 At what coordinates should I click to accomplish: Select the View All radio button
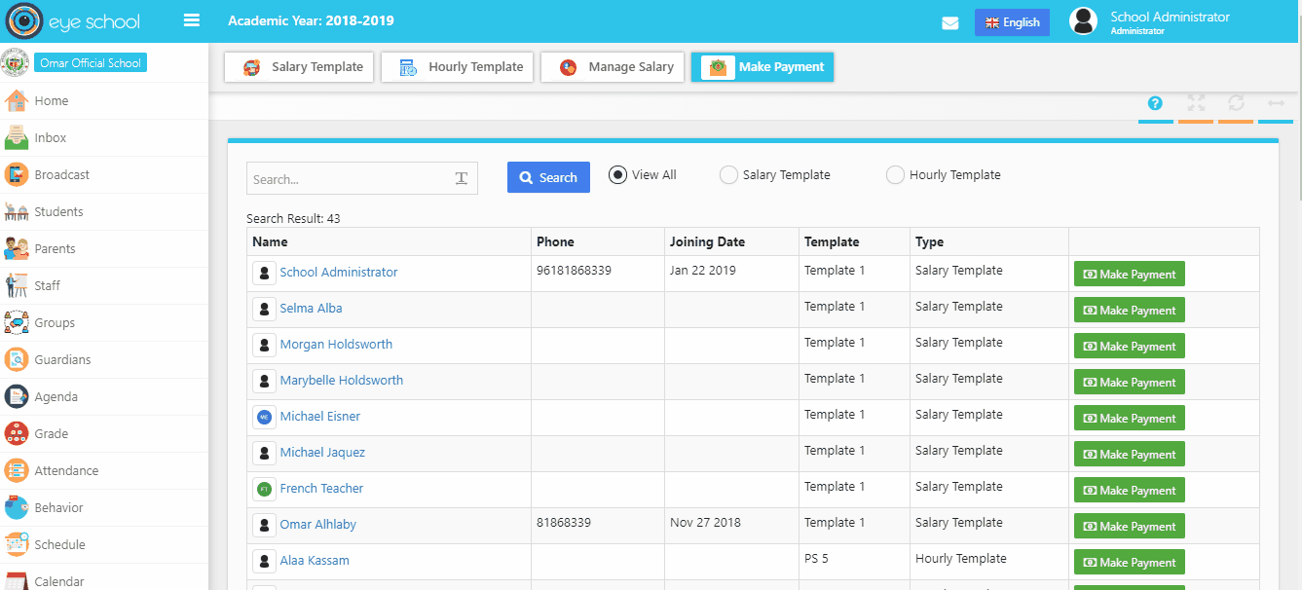click(617, 175)
